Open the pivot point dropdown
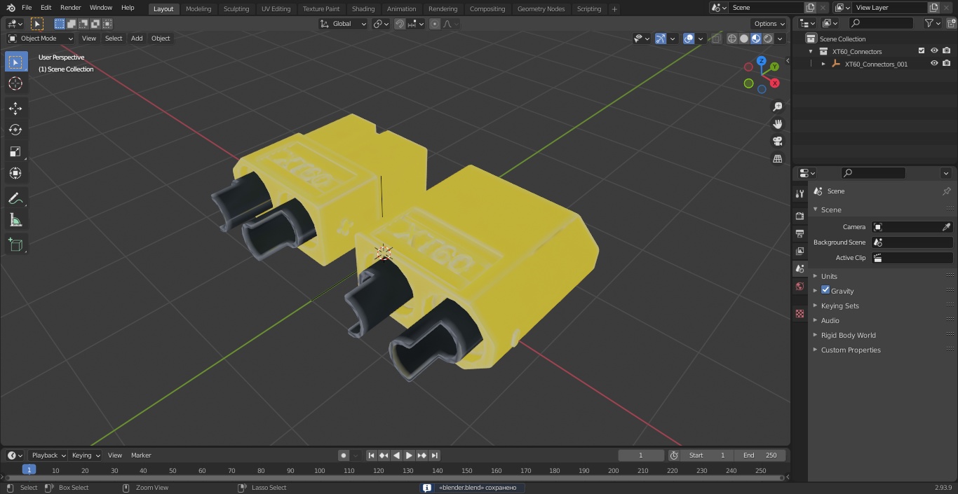Image resolution: width=958 pixels, height=494 pixels. click(381, 24)
